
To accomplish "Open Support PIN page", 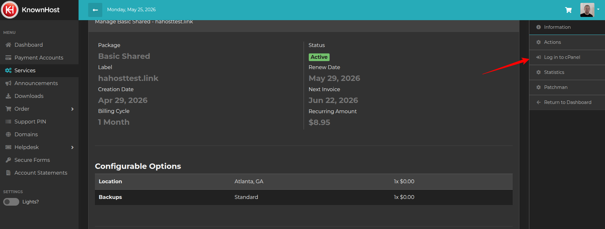I will 39,122.
